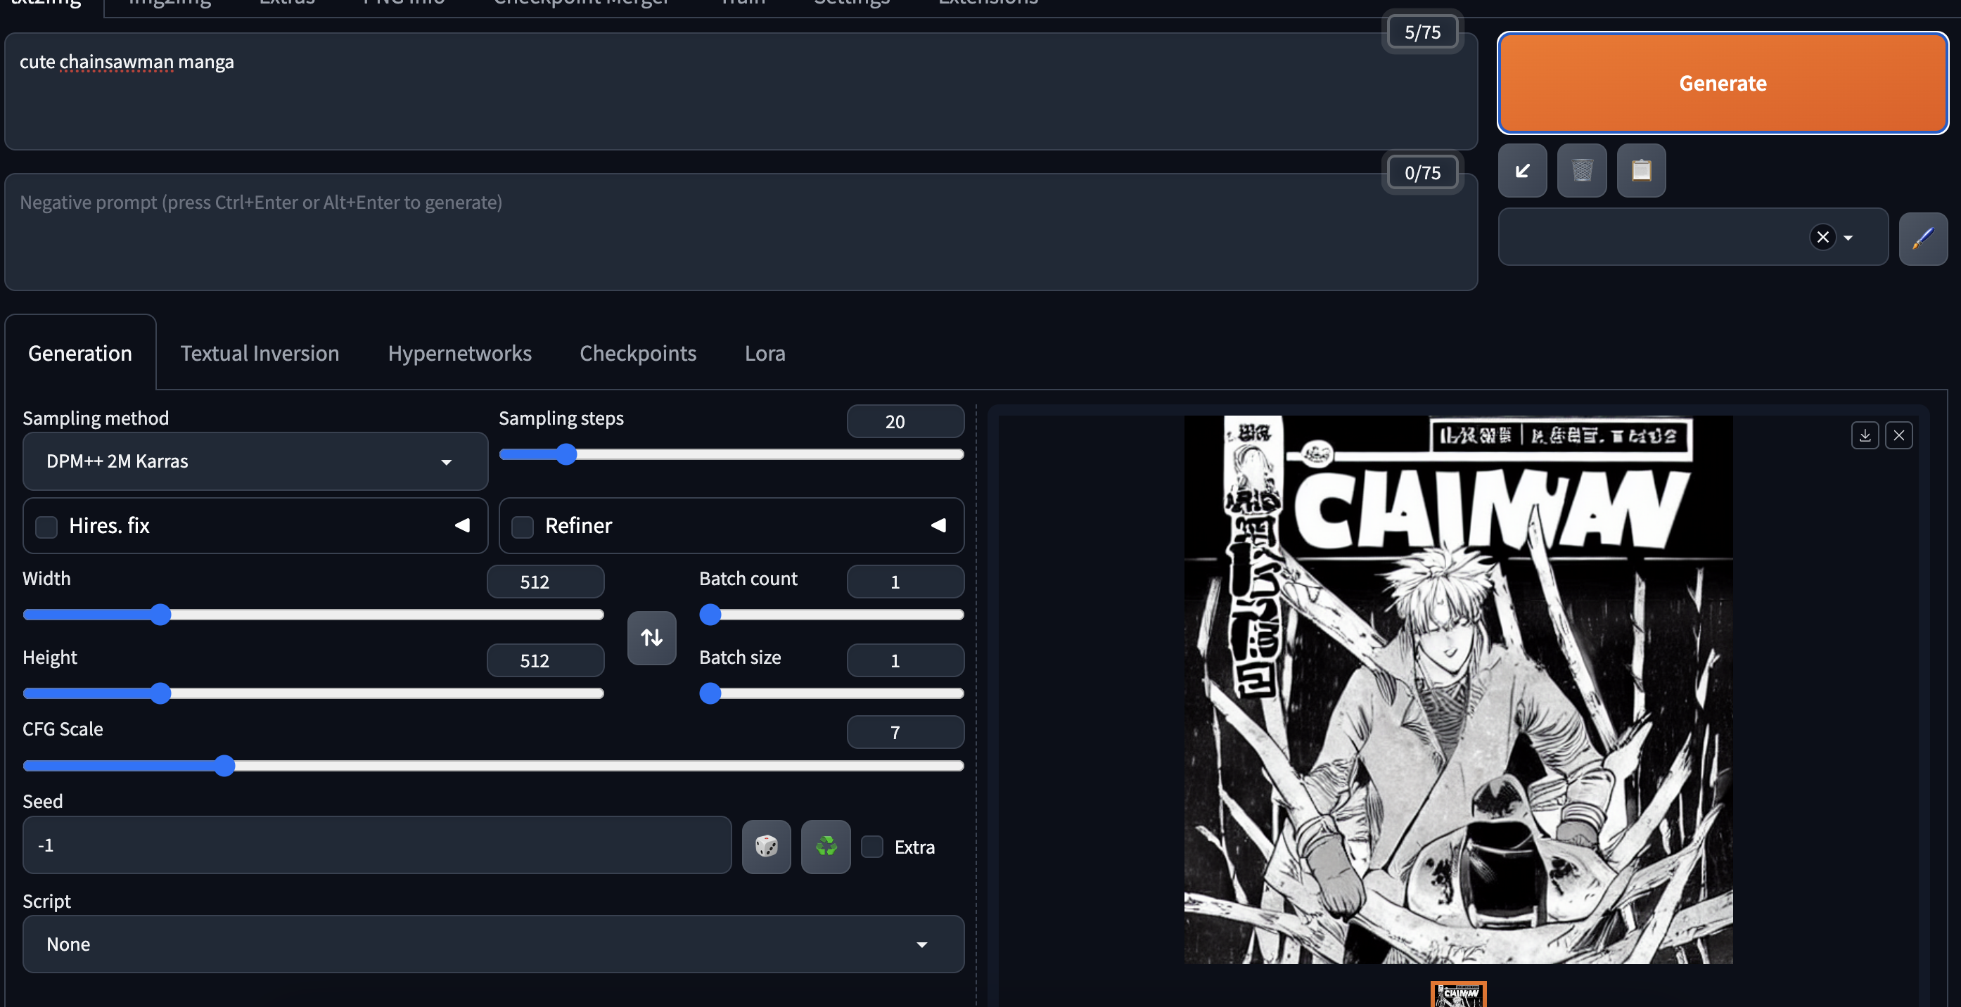
Task: Click the arrow icon to read last generation parameters
Action: click(1523, 170)
